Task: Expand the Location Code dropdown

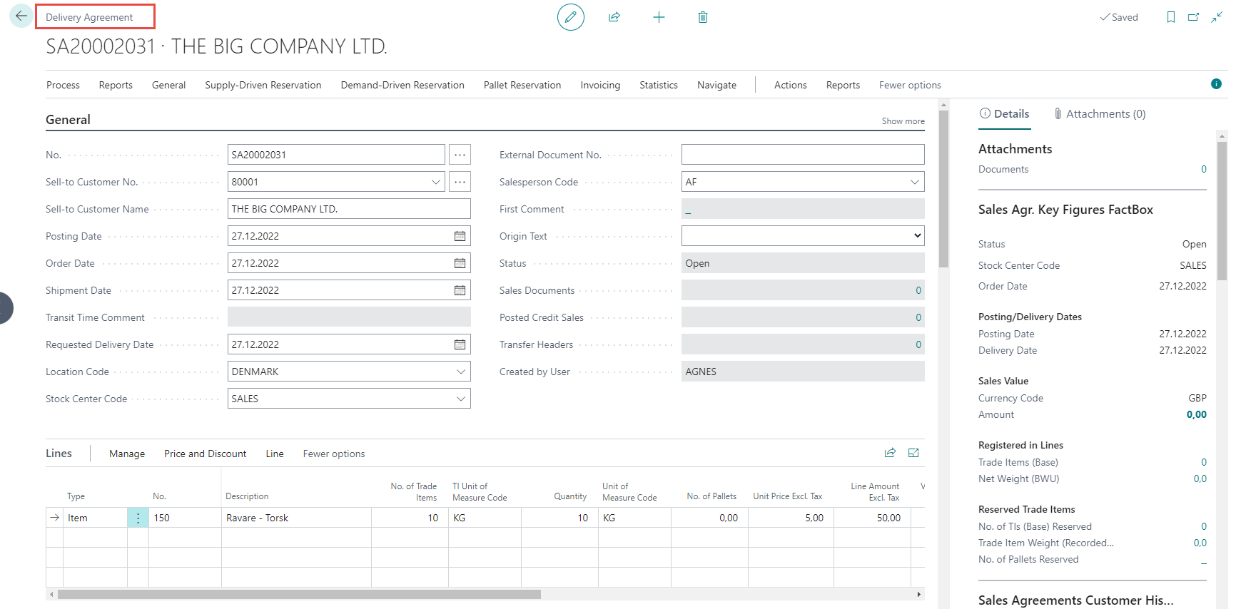Action: 460,372
